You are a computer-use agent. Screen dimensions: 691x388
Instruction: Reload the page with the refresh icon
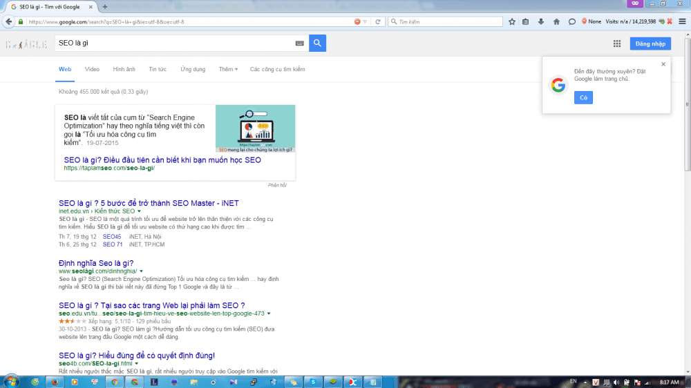pos(378,21)
